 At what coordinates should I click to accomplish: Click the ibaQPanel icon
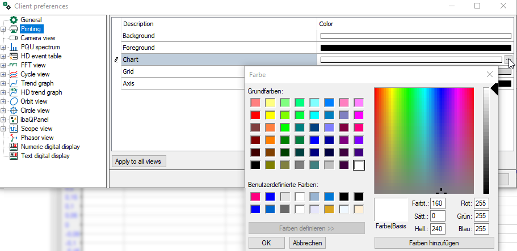coord(14,120)
